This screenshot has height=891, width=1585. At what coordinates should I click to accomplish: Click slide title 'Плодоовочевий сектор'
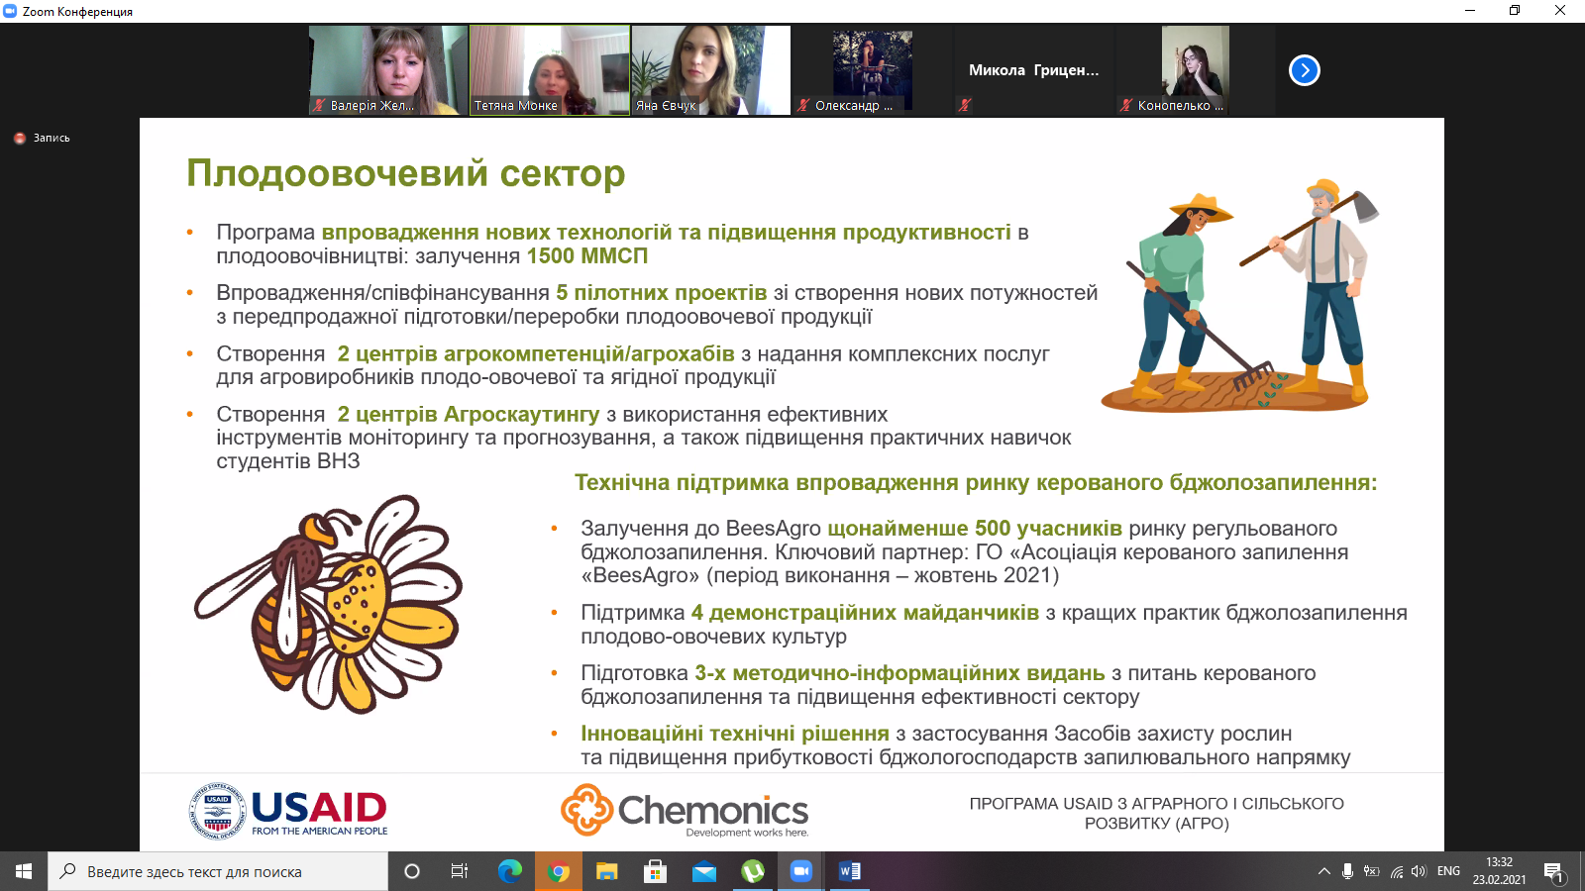pos(406,173)
